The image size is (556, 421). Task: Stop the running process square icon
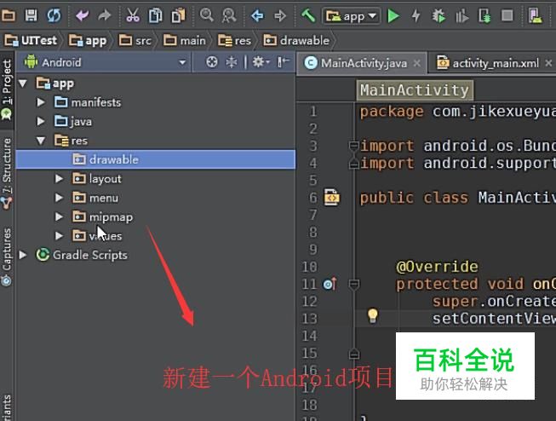pyautogui.click(x=507, y=15)
